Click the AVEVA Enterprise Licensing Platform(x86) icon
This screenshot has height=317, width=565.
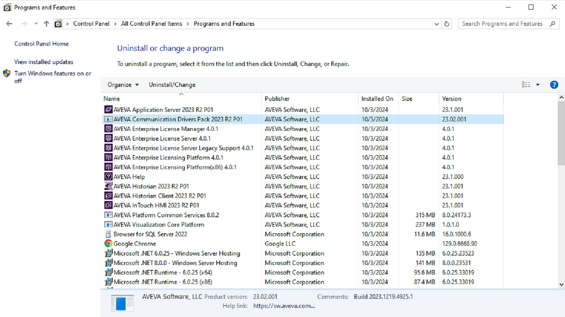[x=108, y=167]
